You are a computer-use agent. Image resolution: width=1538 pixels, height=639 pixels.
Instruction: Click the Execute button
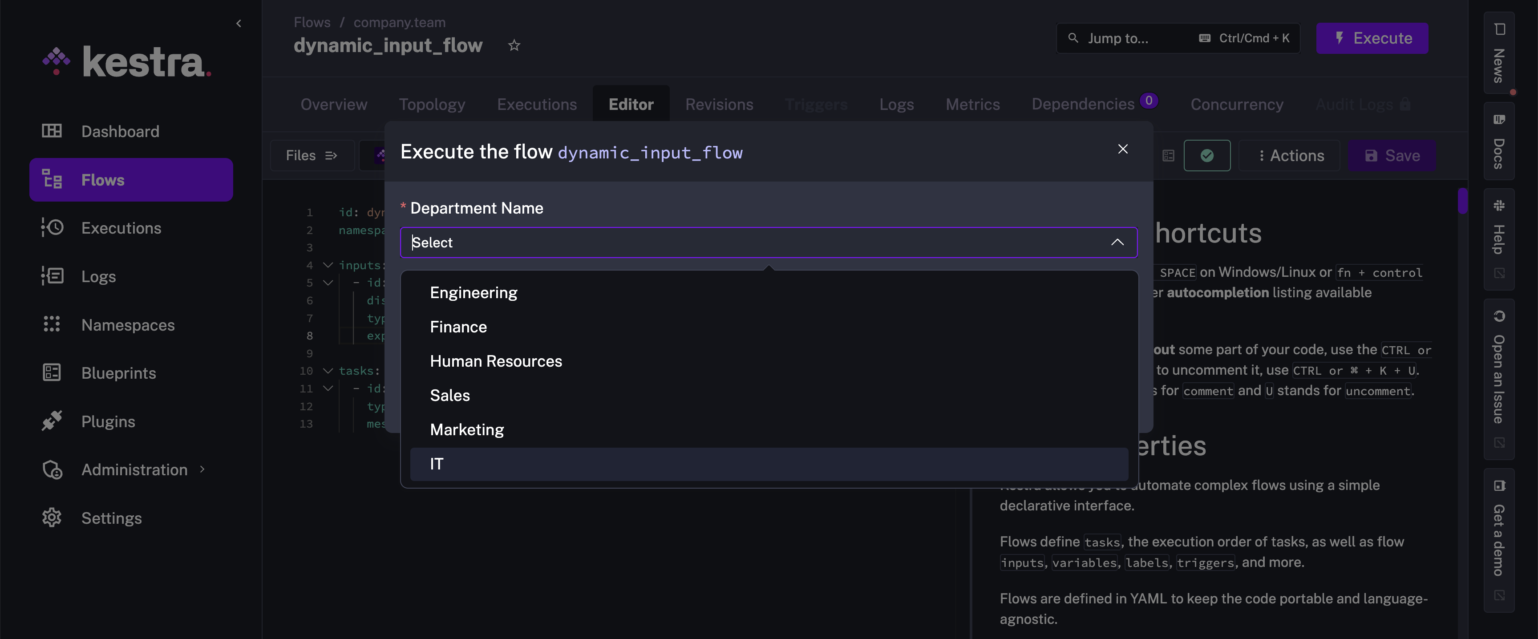coord(1372,38)
